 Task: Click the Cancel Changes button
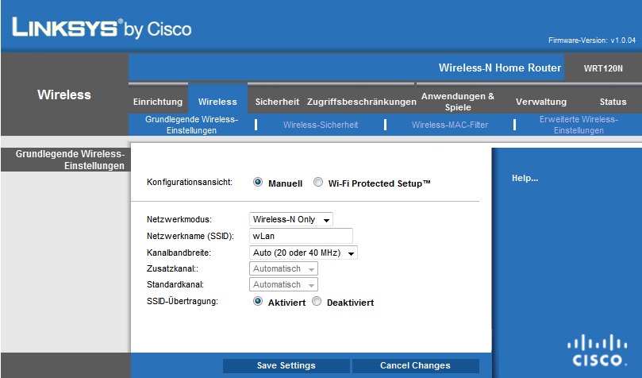[415, 366]
